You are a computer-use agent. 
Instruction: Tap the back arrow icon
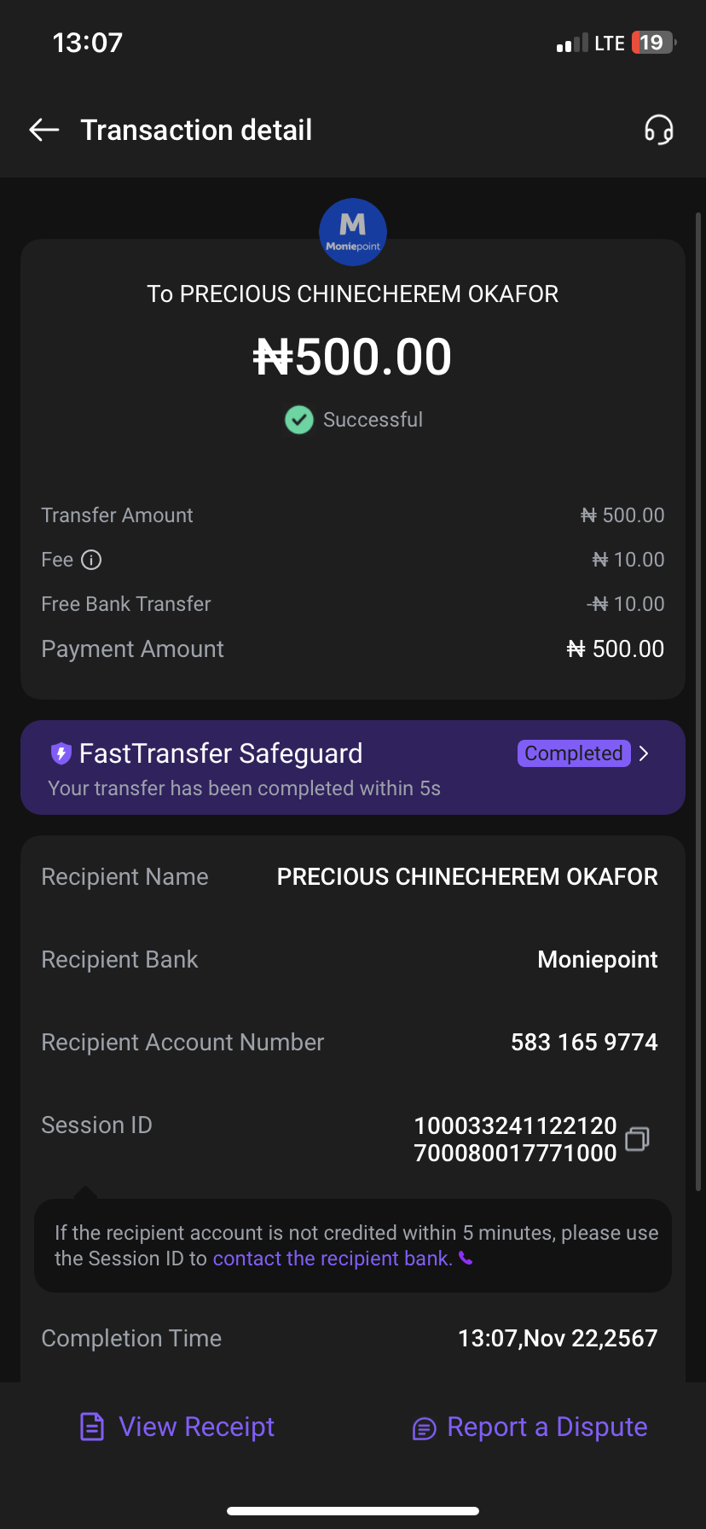tap(44, 130)
